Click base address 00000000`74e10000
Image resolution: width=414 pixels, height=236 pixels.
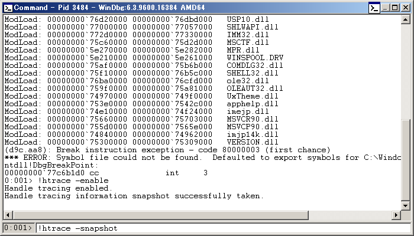[x=87, y=111]
